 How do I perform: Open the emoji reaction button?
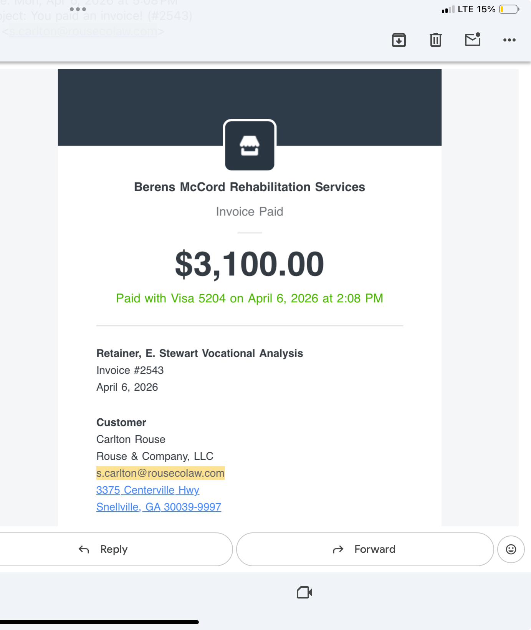[x=511, y=549]
